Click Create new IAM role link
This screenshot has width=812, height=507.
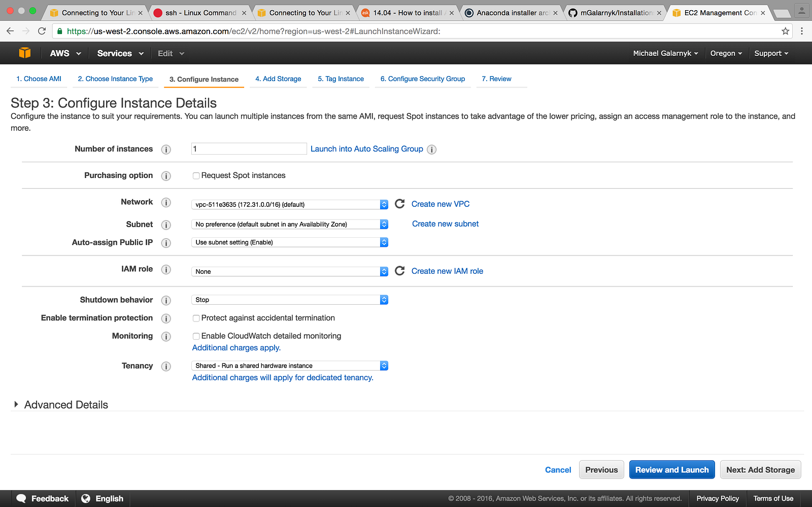coord(447,271)
